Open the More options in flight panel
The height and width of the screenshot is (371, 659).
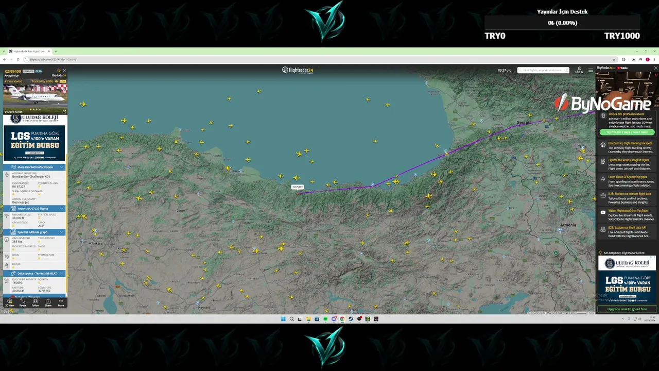click(x=61, y=302)
